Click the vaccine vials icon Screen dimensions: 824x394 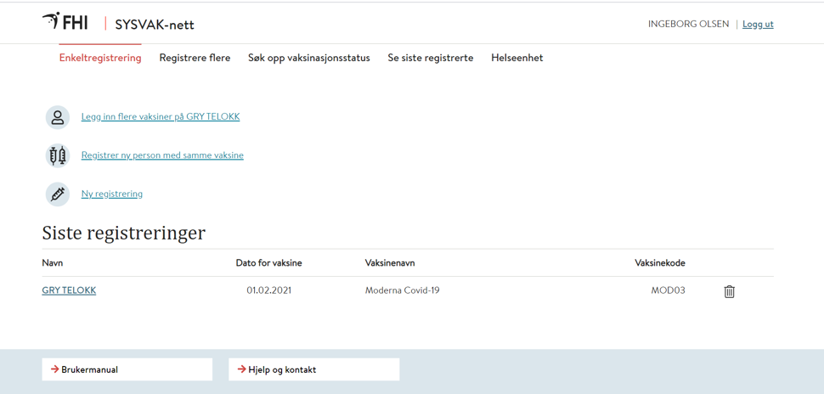57,155
